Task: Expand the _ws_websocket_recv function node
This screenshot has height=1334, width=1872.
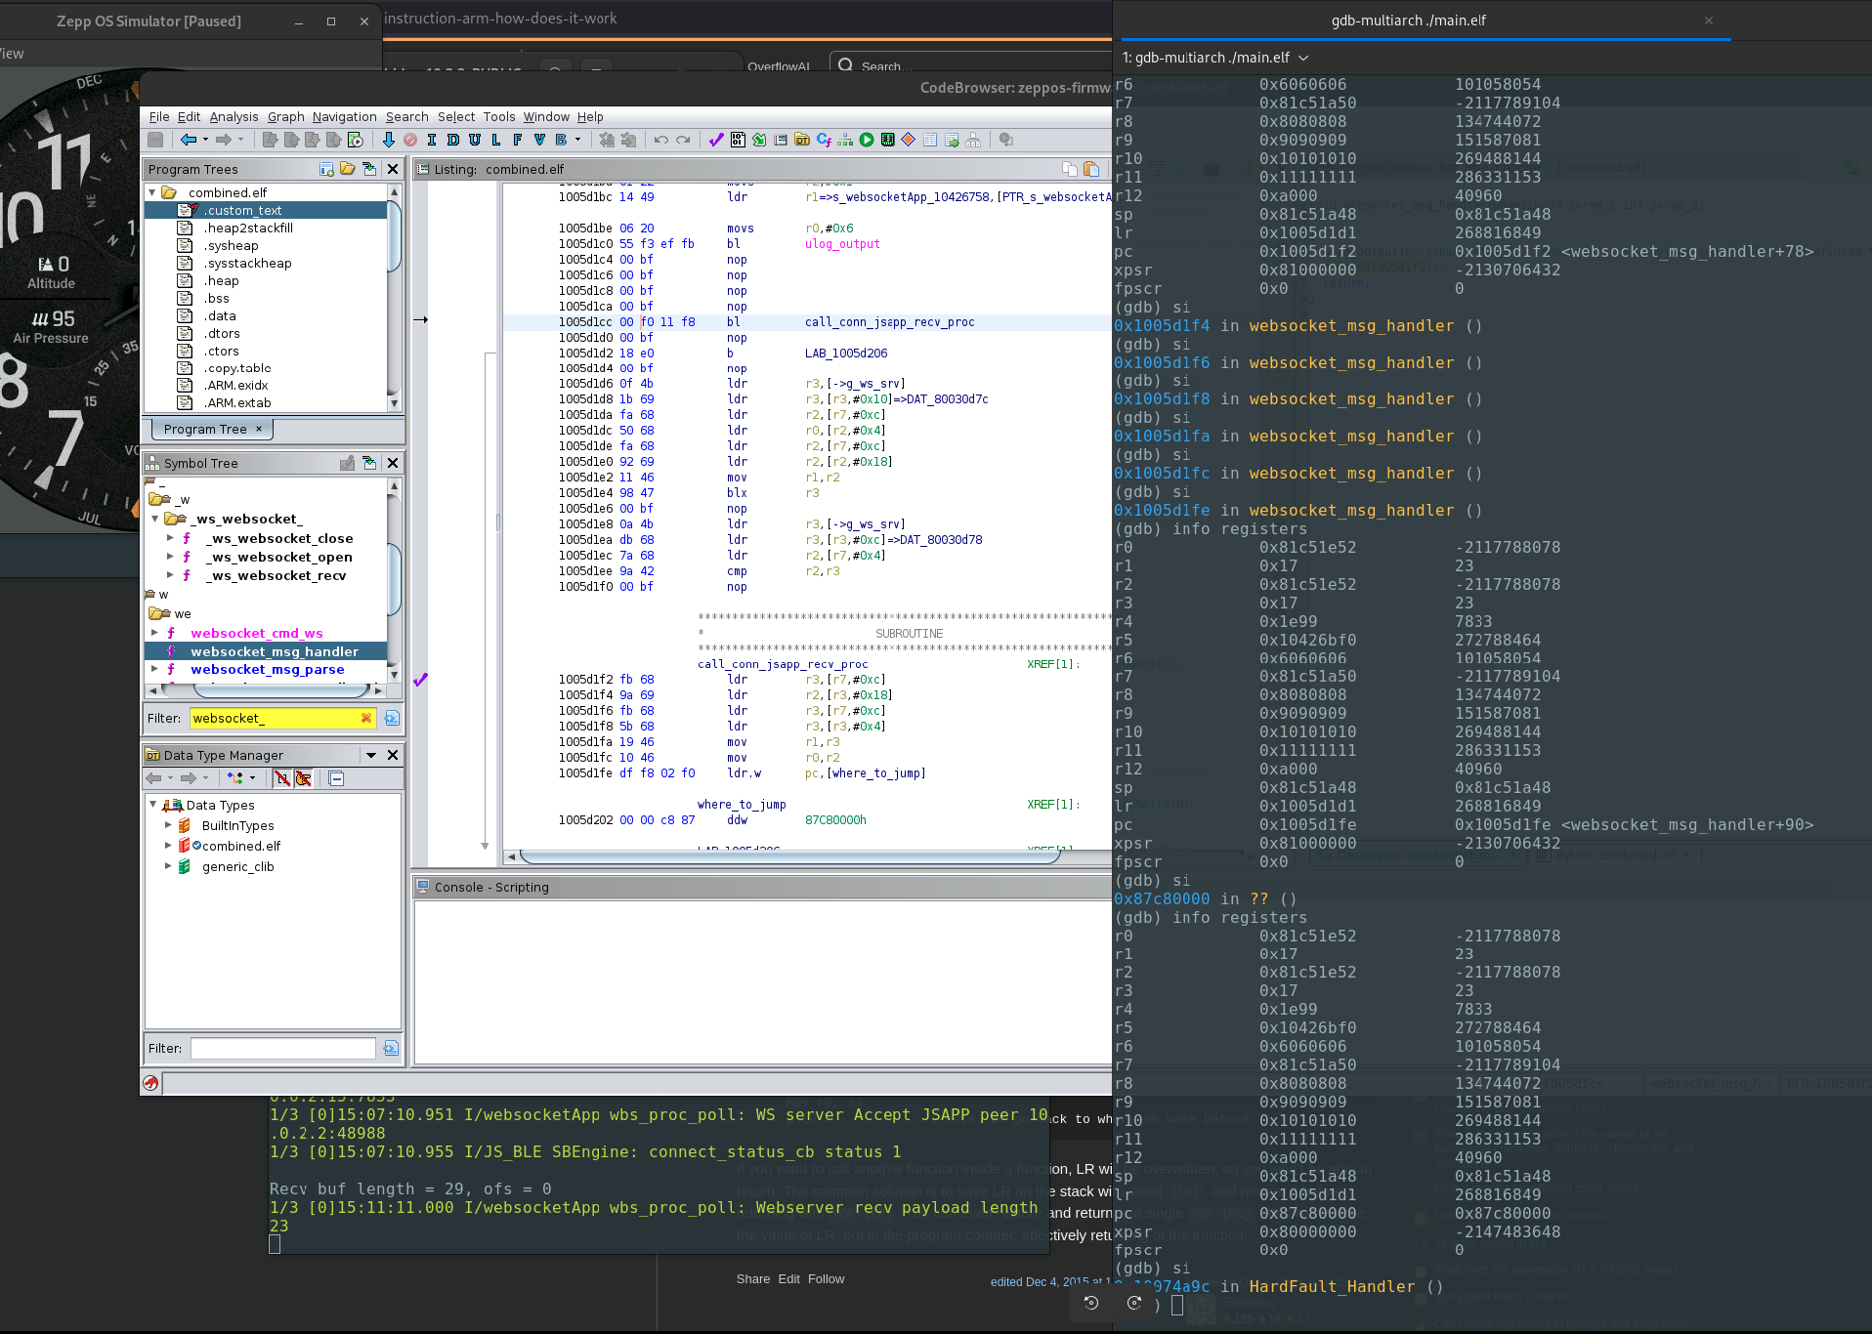Action: (170, 575)
